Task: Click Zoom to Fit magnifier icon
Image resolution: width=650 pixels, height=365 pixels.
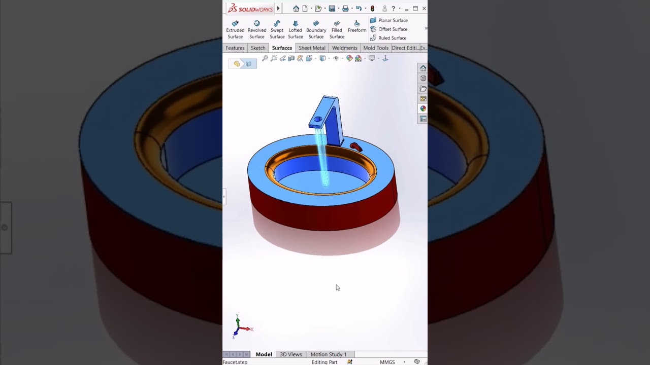Action: click(x=265, y=58)
